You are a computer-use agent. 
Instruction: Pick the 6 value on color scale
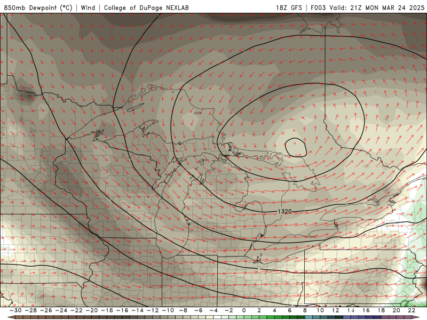coord(289,310)
